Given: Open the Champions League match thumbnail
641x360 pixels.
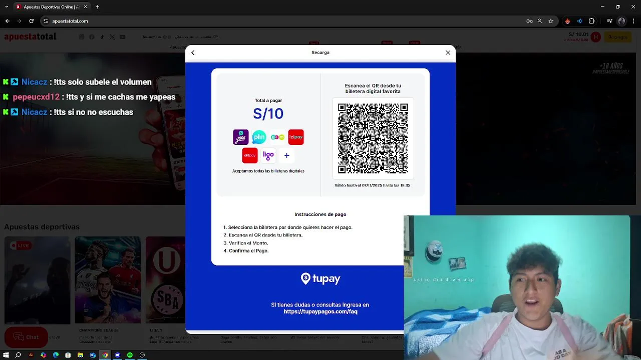Looking at the screenshot, I should [x=108, y=280].
